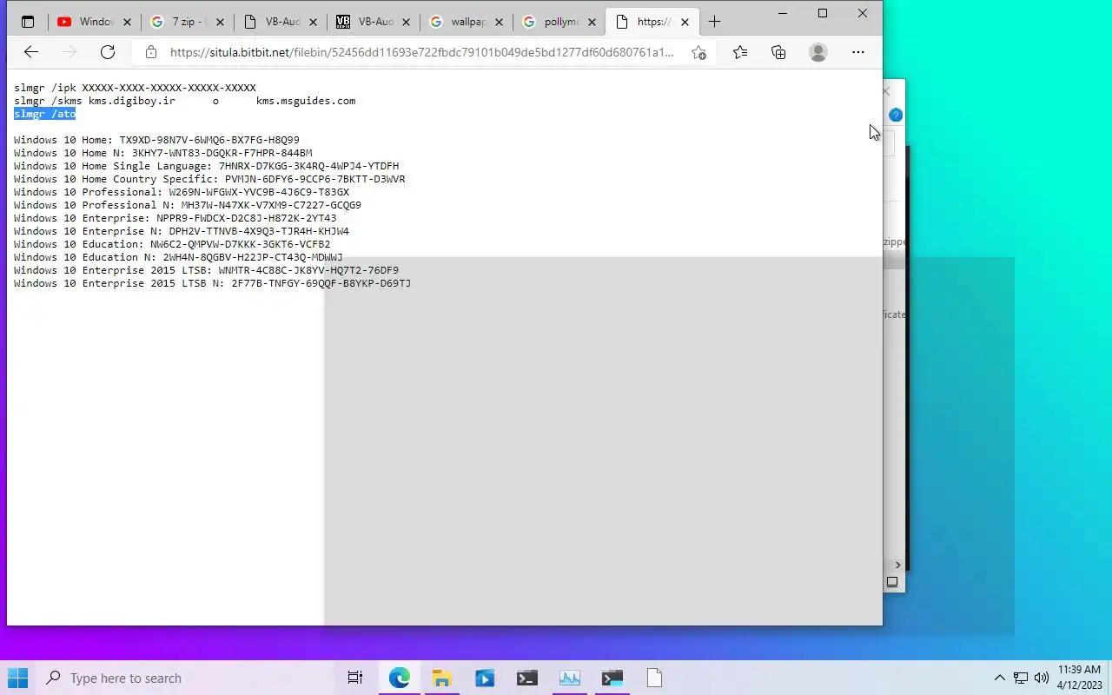1112x695 pixels.
Task: Open the blue media player taskbar app
Action: (x=484, y=678)
